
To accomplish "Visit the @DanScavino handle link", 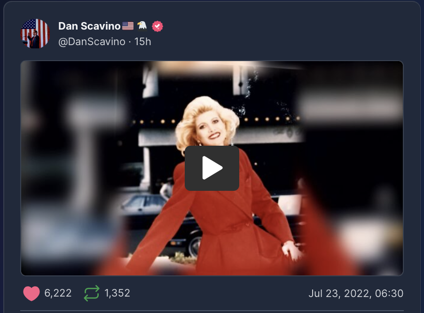I will 92,42.
